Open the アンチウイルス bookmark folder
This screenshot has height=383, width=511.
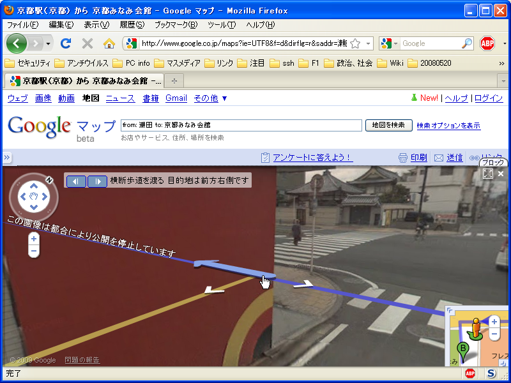pyautogui.click(x=81, y=63)
